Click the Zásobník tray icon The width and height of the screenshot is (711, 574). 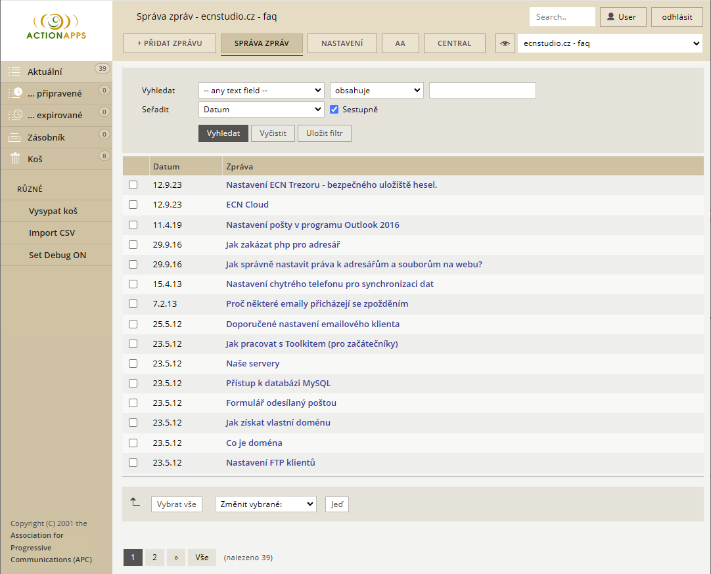pyautogui.click(x=14, y=137)
